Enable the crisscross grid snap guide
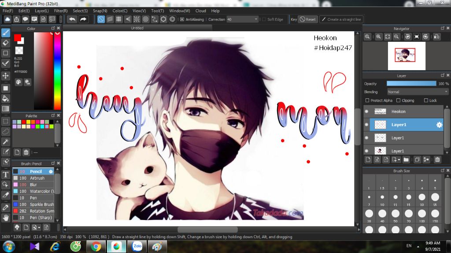The width and height of the screenshot is (451, 253). tap(119, 19)
